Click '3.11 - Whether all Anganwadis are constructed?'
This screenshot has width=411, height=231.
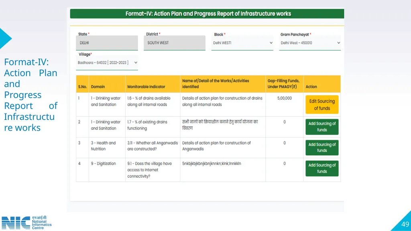153,146
